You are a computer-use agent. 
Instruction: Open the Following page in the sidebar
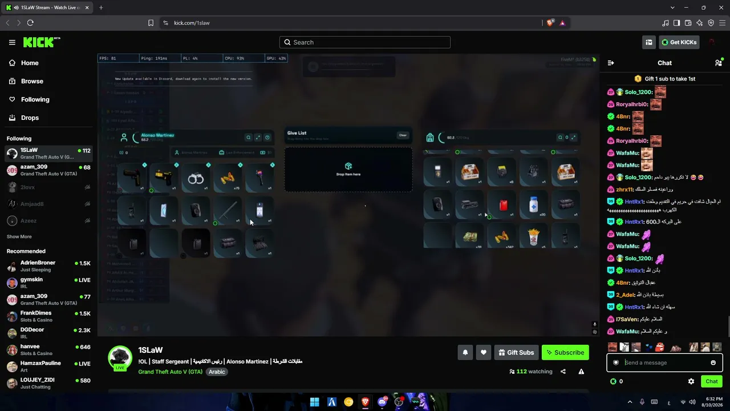35,99
